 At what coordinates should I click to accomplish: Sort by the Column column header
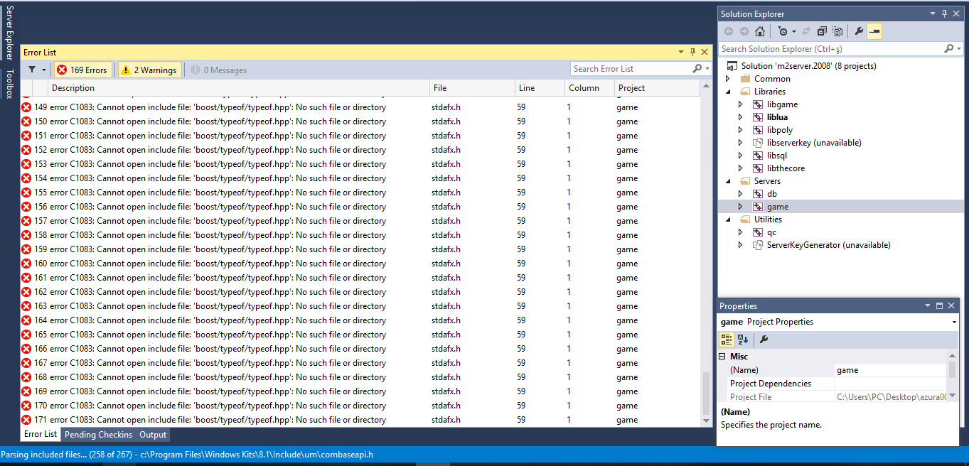590,88
